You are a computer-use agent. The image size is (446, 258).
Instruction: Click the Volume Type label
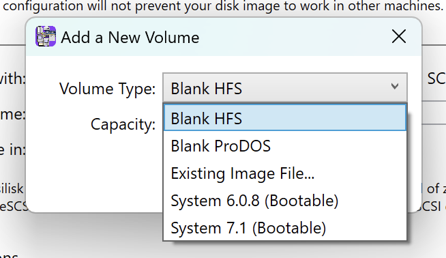pyautogui.click(x=107, y=89)
